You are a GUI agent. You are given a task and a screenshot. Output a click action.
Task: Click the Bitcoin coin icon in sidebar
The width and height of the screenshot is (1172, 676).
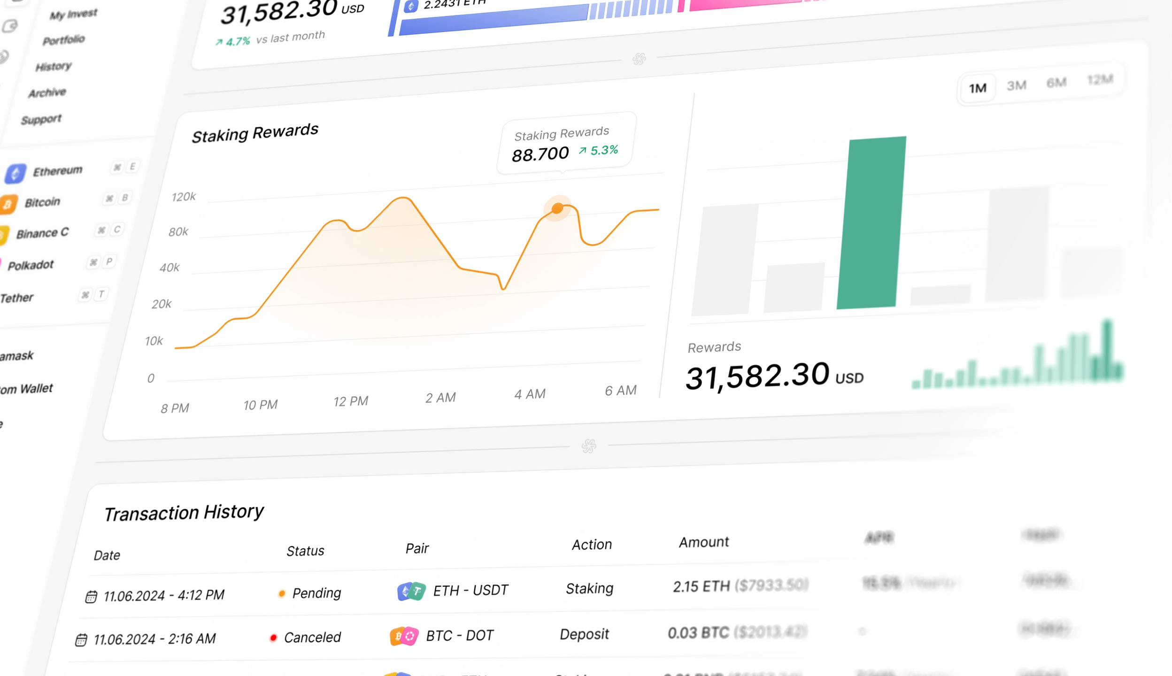pos(8,204)
